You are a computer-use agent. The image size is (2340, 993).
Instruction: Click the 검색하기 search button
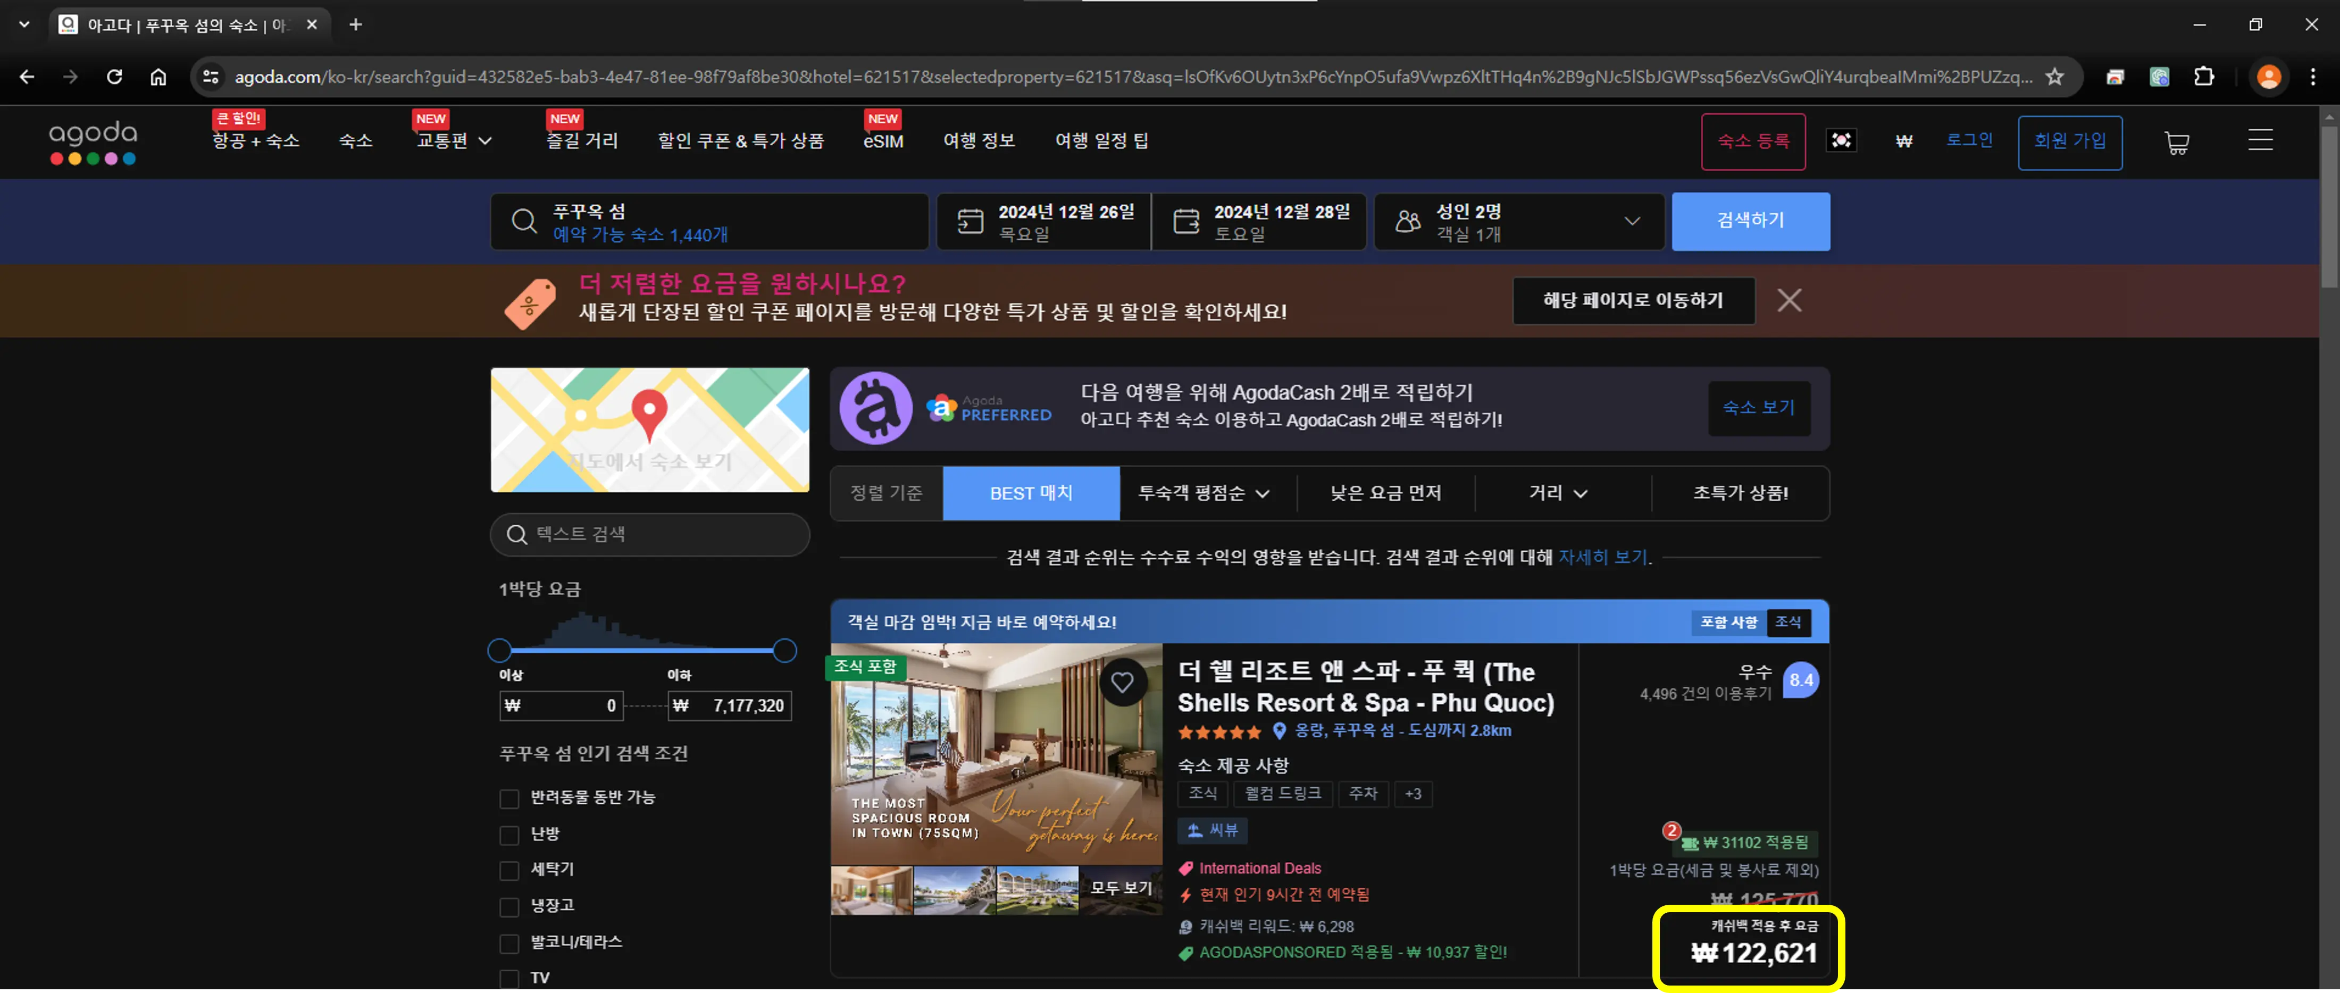(x=1750, y=221)
